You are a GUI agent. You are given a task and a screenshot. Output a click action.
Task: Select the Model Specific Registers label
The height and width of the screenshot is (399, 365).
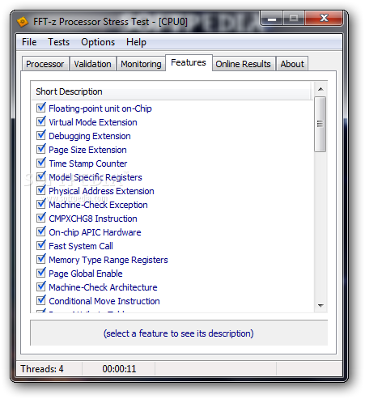click(95, 177)
